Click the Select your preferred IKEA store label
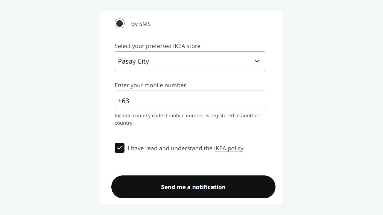383x215 pixels. (x=157, y=46)
